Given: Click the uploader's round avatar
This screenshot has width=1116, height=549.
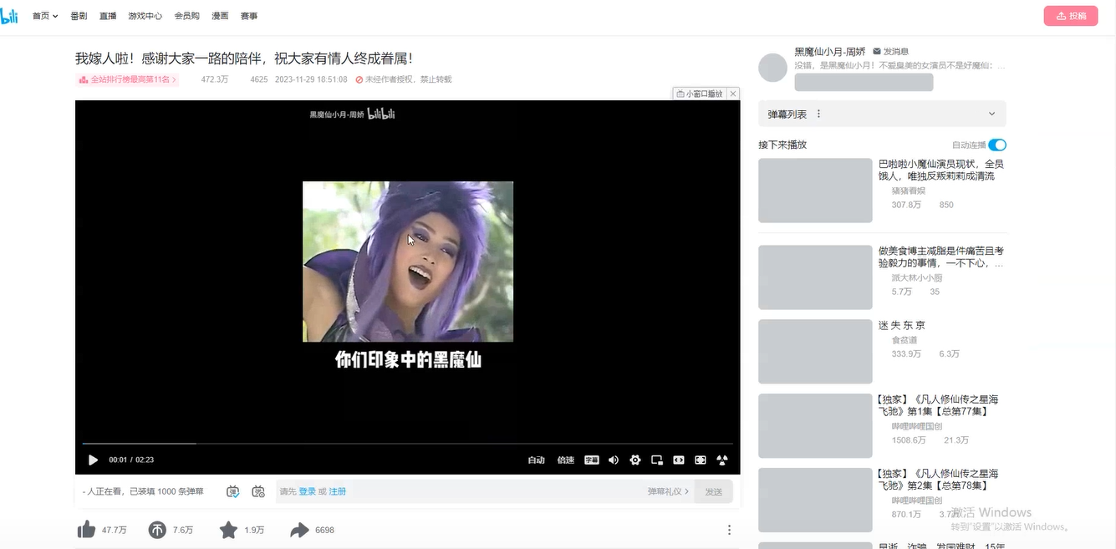Looking at the screenshot, I should tap(773, 68).
